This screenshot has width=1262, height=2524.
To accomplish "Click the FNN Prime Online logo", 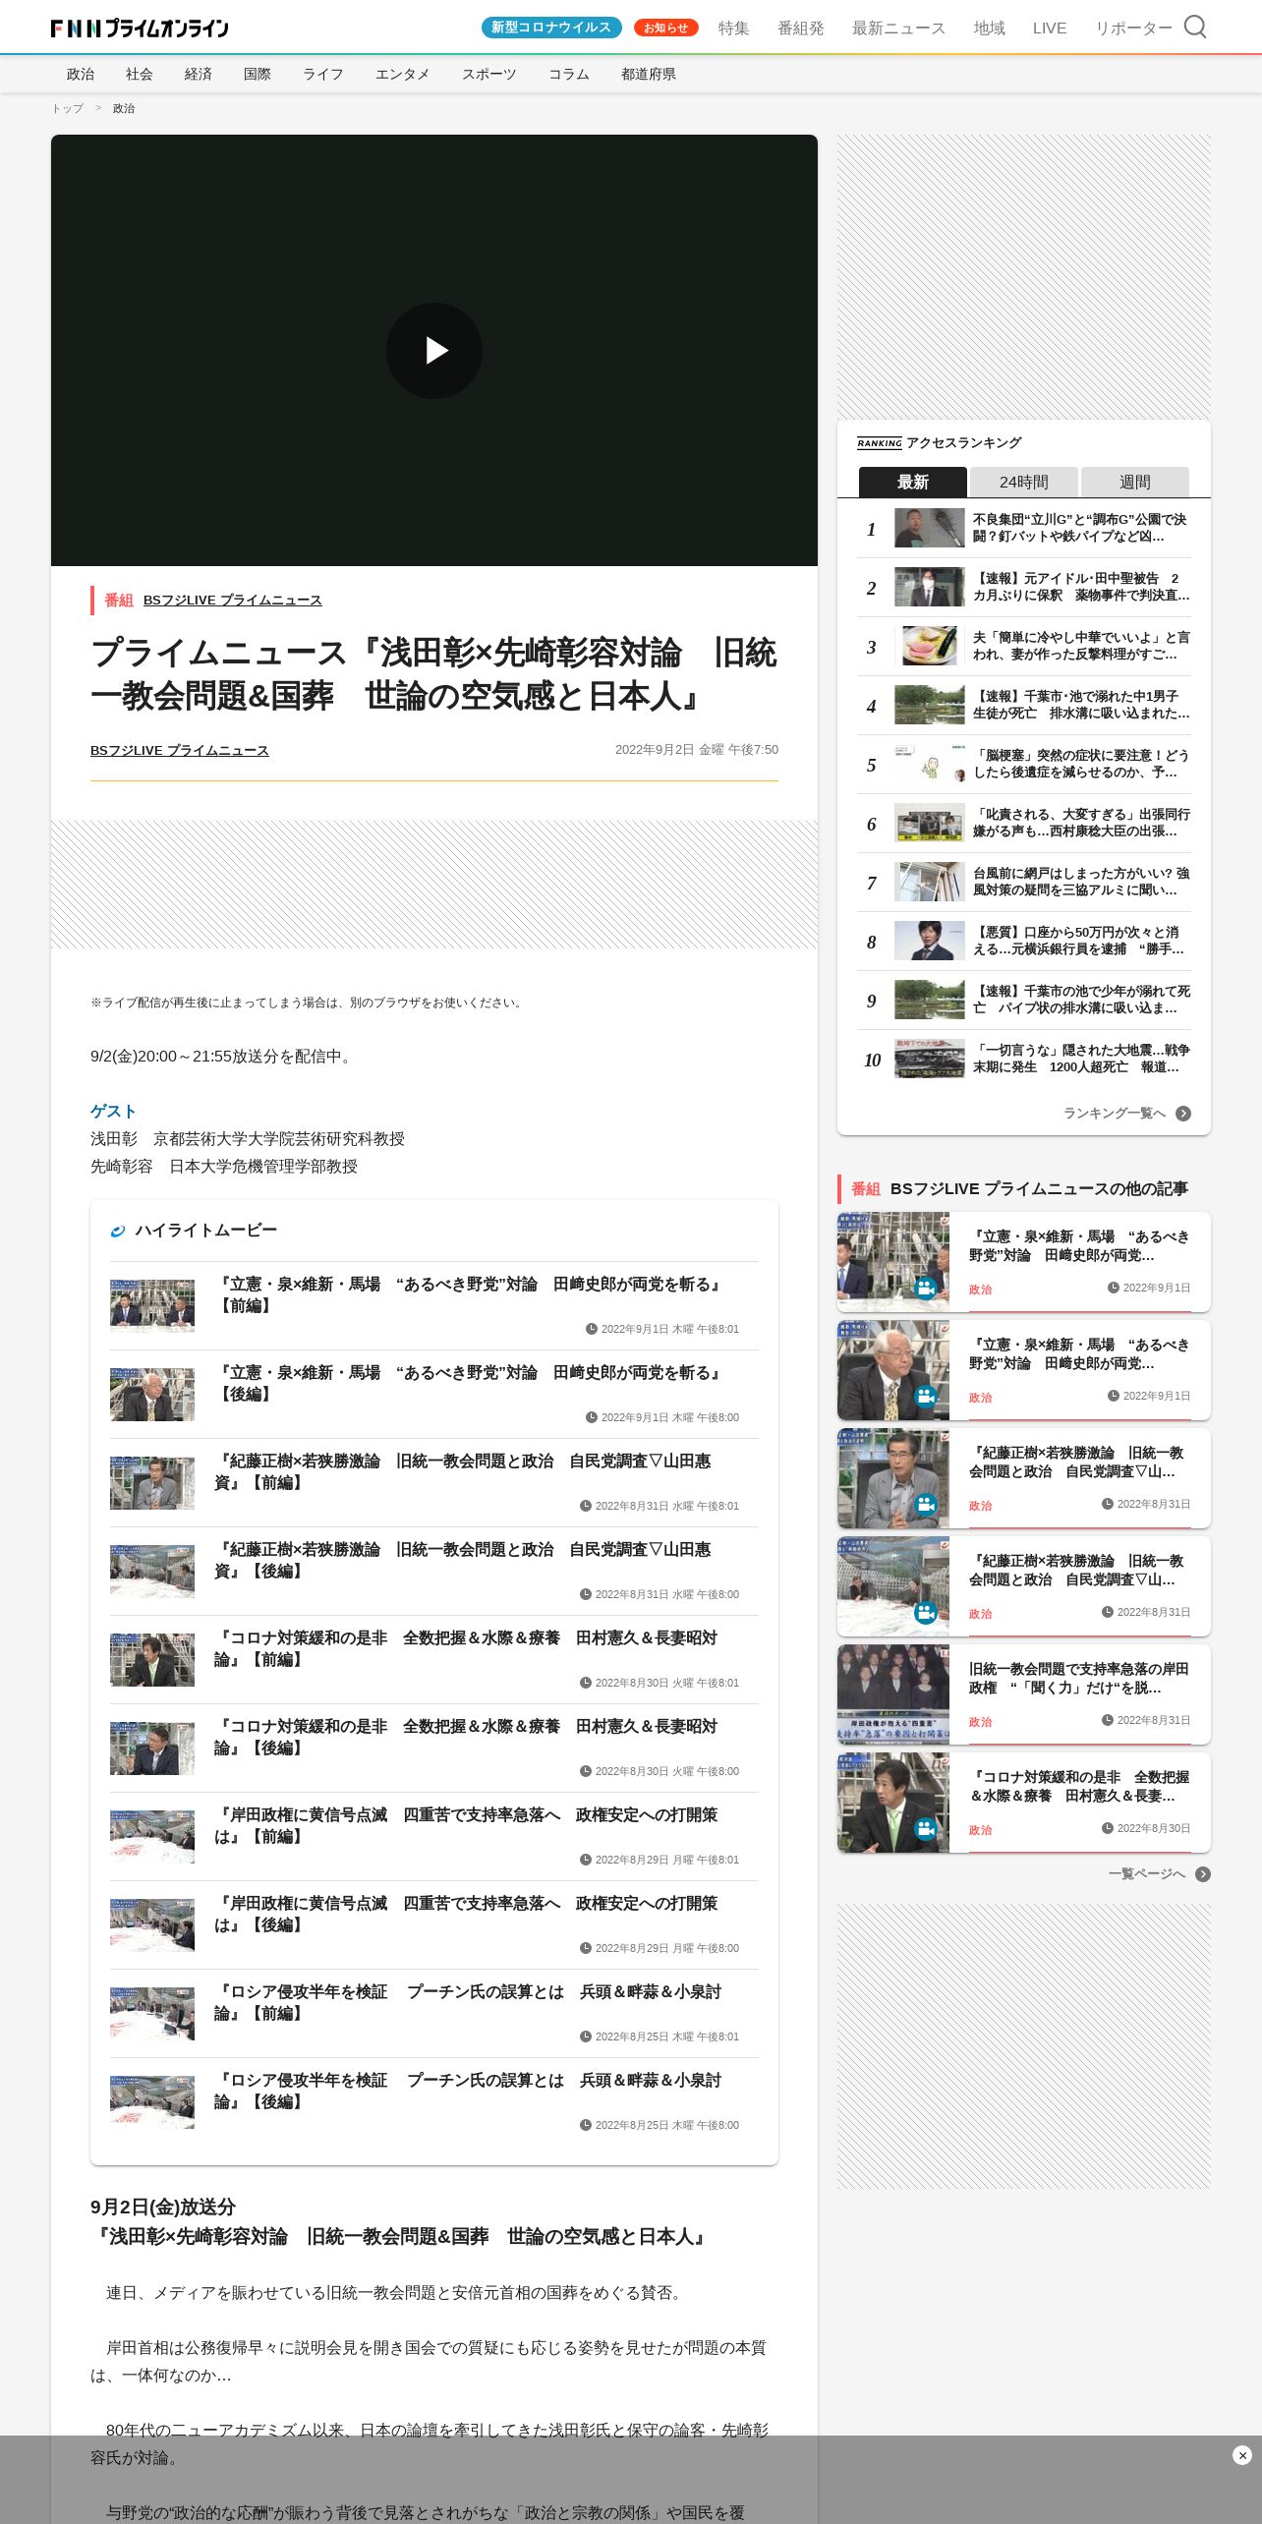I will [140, 28].
